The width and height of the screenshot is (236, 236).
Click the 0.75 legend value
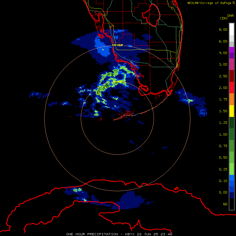(x=223, y=146)
